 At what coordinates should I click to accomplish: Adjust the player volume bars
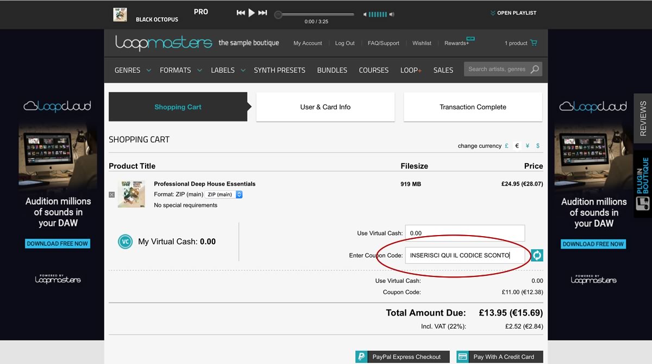point(378,15)
